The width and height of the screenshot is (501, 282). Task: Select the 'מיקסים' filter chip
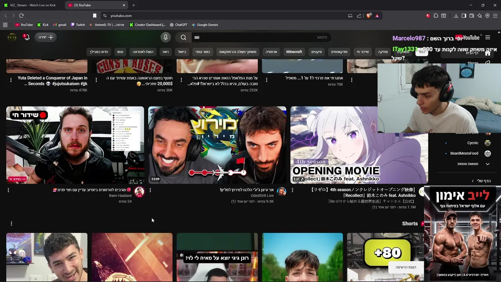click(317, 52)
